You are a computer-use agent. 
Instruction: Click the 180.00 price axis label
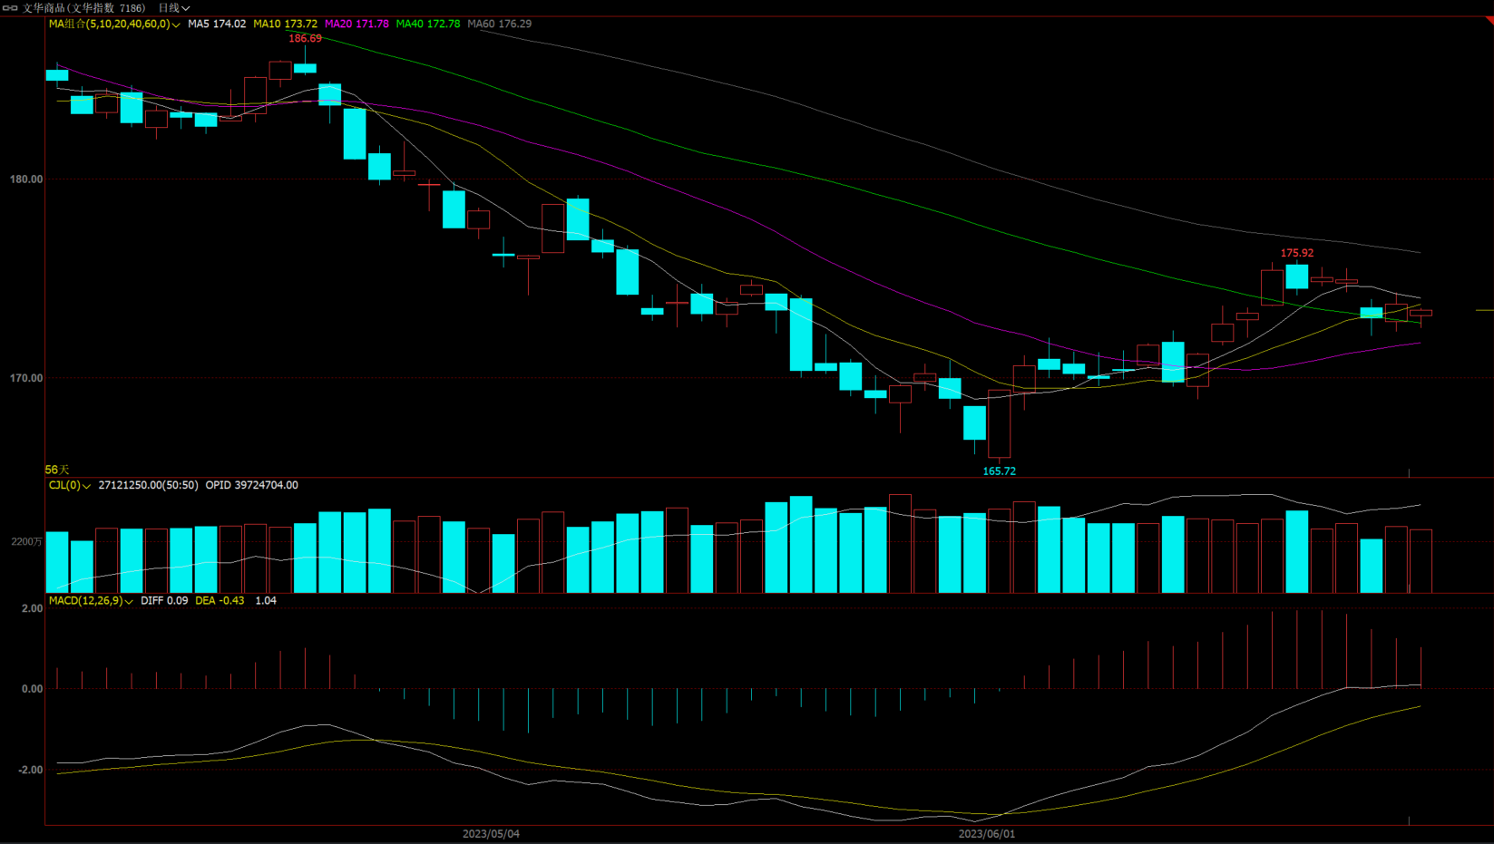(x=26, y=179)
